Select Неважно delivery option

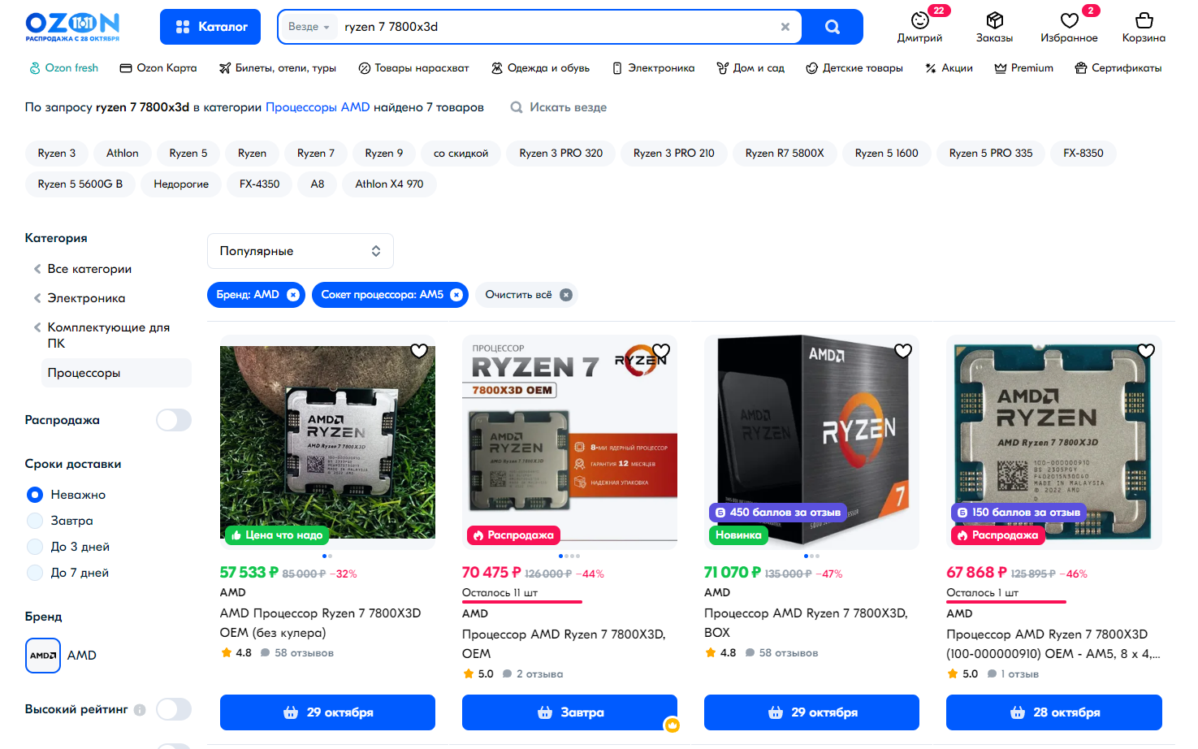pyautogui.click(x=35, y=495)
